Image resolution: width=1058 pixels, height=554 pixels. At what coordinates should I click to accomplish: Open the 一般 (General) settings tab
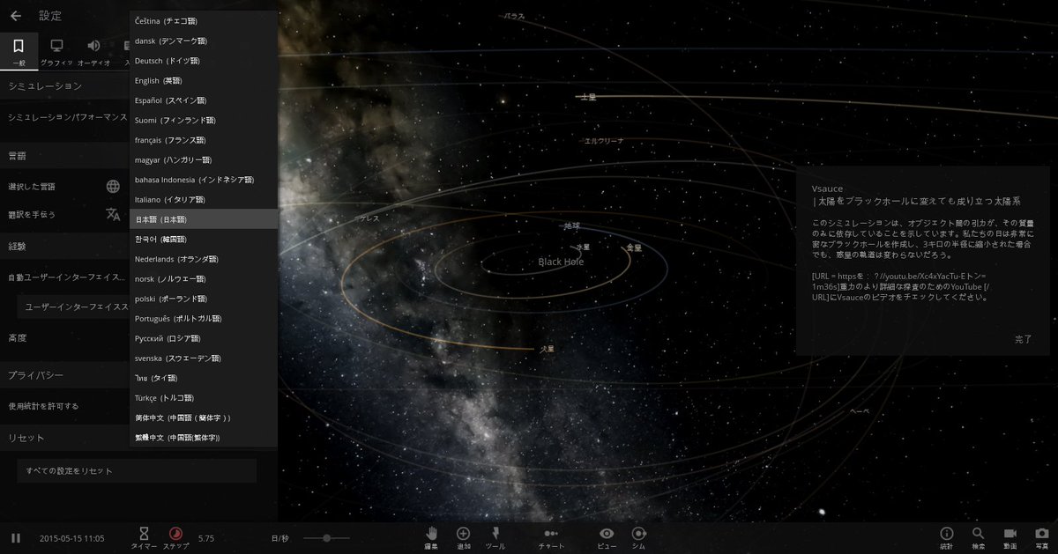point(19,51)
